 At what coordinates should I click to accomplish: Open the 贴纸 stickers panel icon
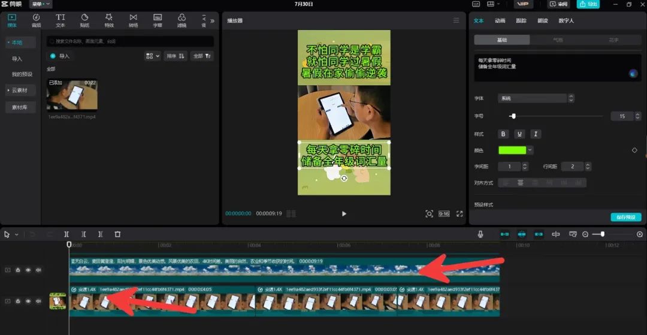tap(84, 20)
